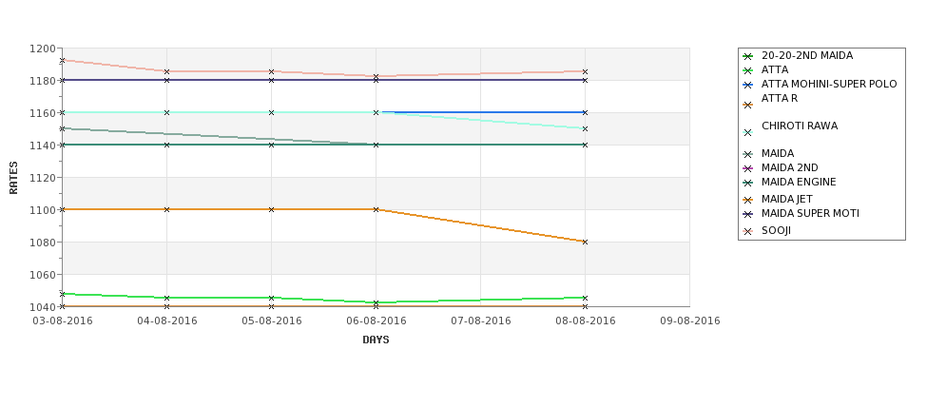Click the ATTA R legend marker icon
Screen dimensions: 927x408
pyautogui.click(x=748, y=106)
